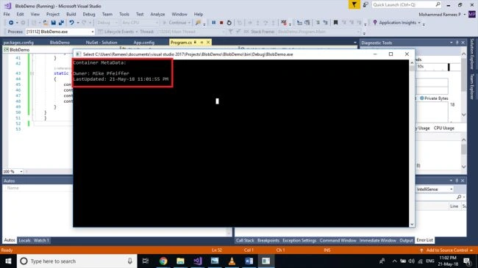
Task: Click the console window vertical scrollbar
Action: click(x=412, y=143)
